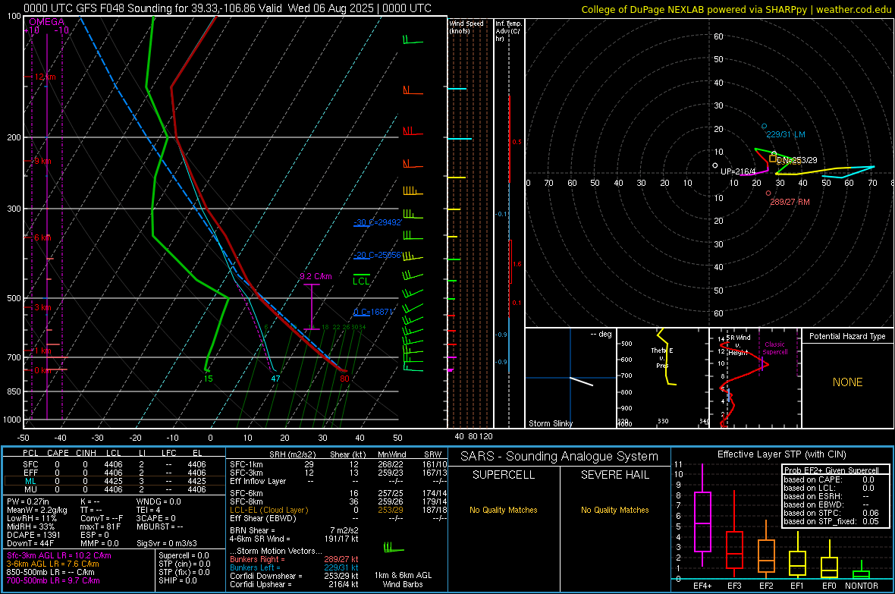
Task: Select the MU parcel row
Action: 115,489
